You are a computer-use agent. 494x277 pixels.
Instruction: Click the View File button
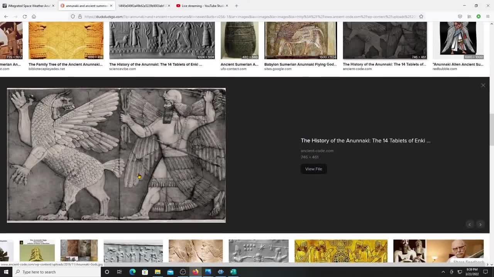313,169
